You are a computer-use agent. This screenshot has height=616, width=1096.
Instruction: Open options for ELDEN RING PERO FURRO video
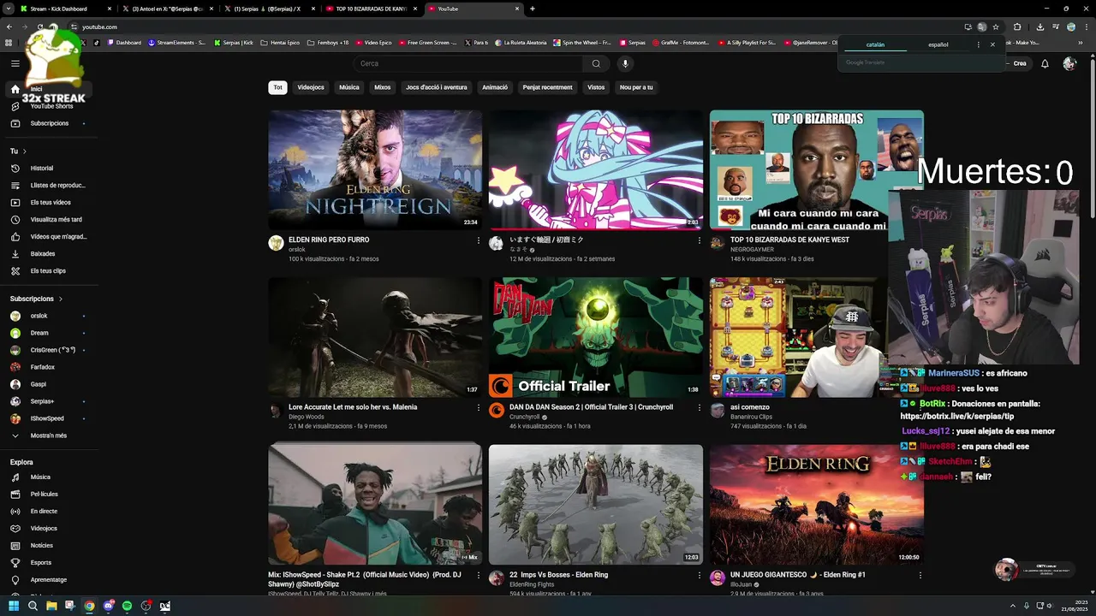479,240
